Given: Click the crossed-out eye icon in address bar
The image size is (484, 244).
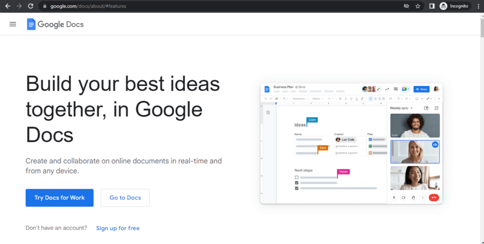Looking at the screenshot, I should [406, 6].
